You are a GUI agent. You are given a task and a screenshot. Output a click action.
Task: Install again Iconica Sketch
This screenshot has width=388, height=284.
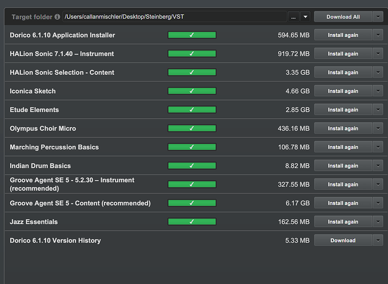(x=343, y=91)
